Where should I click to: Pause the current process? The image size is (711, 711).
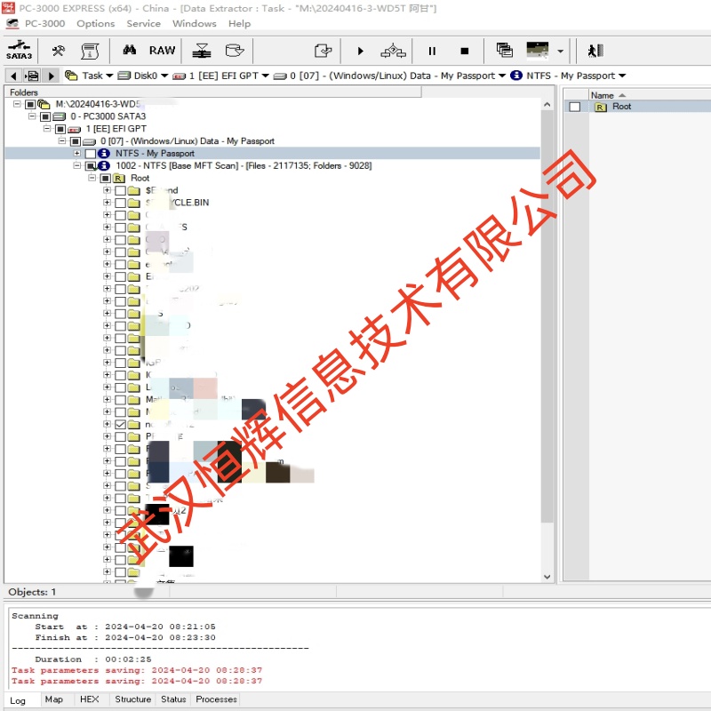click(432, 51)
